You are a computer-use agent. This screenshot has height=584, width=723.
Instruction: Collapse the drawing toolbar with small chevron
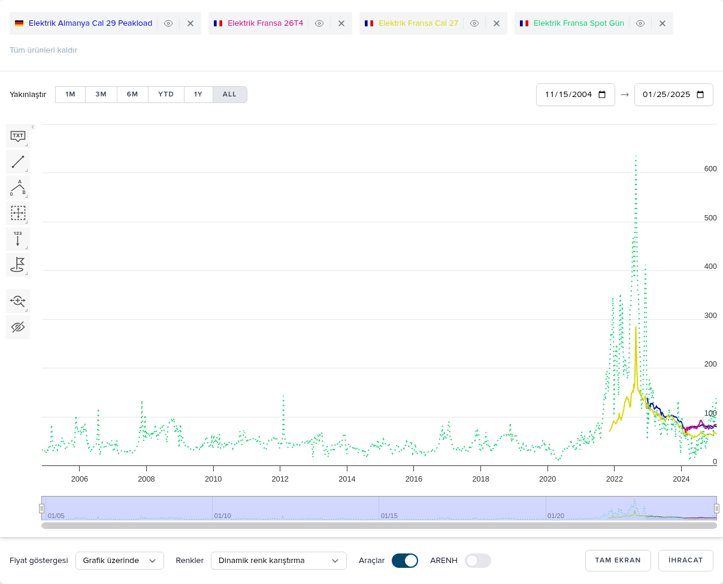(x=33, y=127)
